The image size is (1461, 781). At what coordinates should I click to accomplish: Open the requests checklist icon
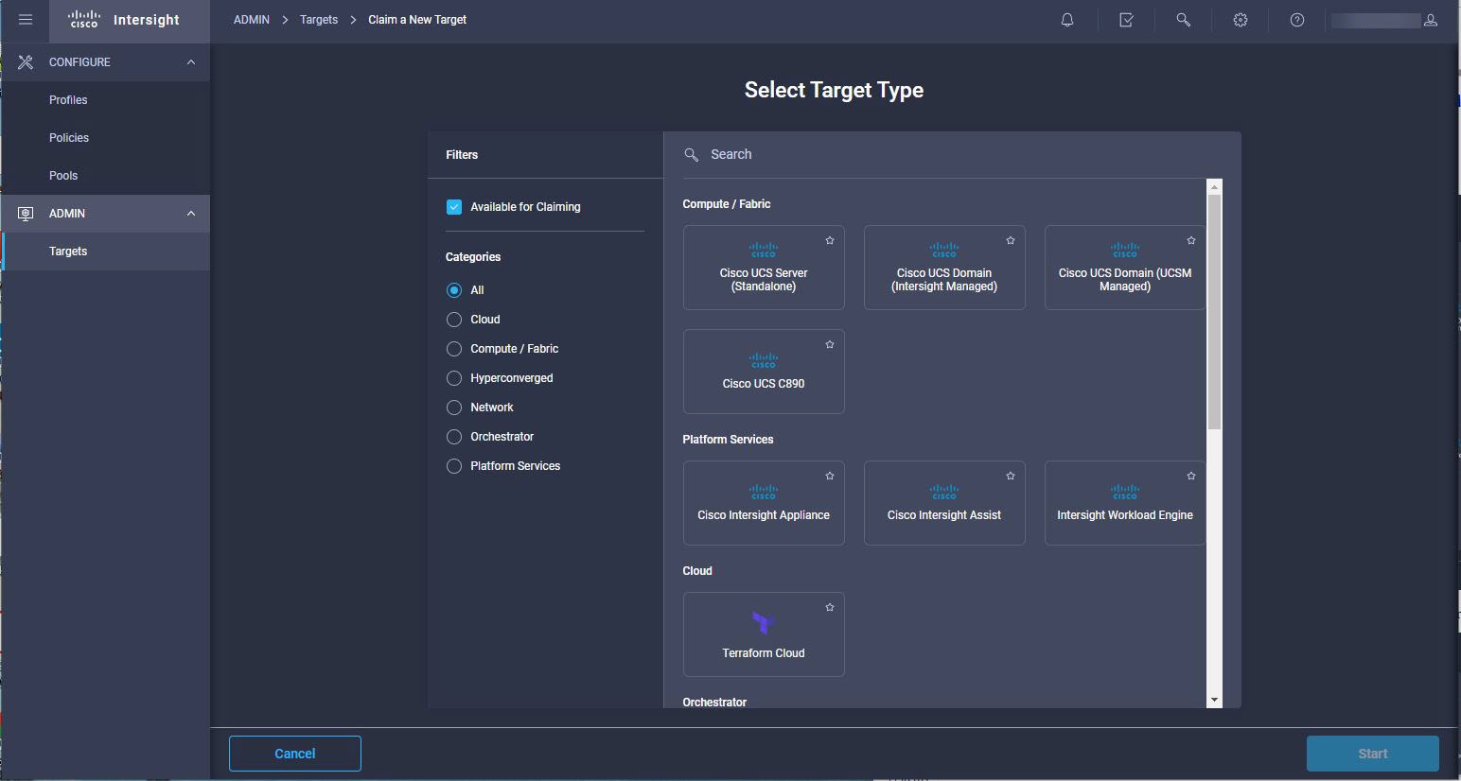pos(1126,20)
